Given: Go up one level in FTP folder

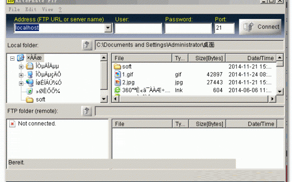Looking at the screenshot, I should click(87, 111).
